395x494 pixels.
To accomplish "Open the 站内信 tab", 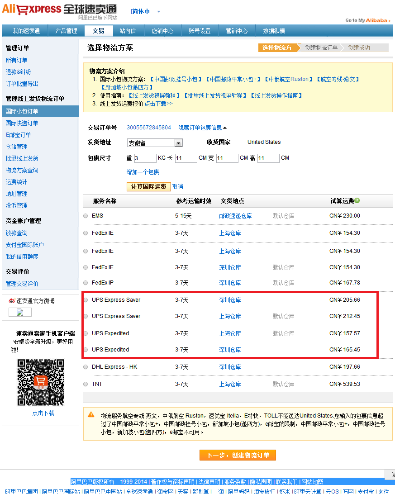I will 128,31.
